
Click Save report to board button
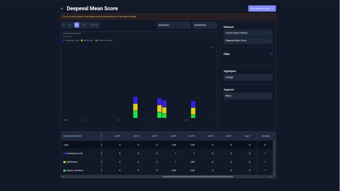(262, 8)
